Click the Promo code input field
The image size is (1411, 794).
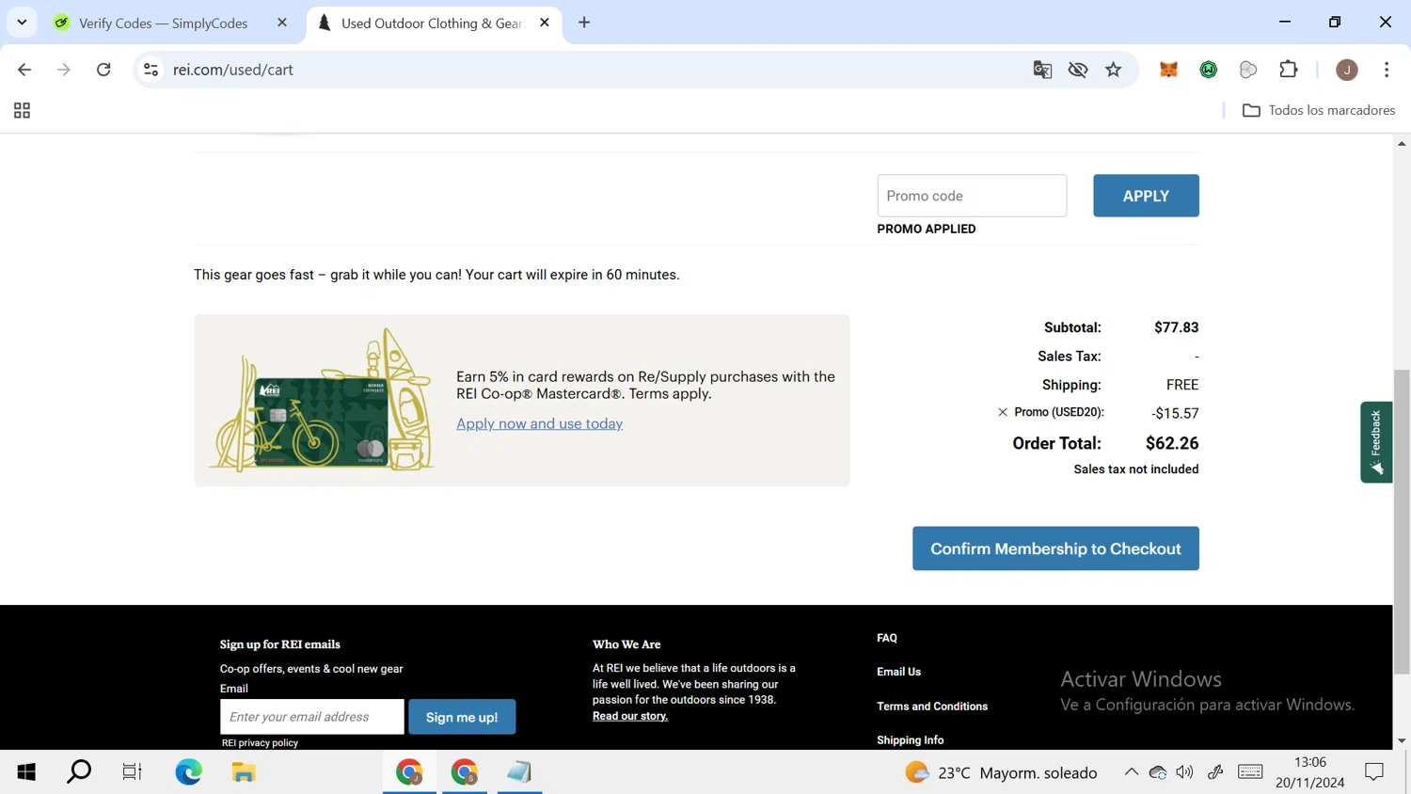(972, 196)
